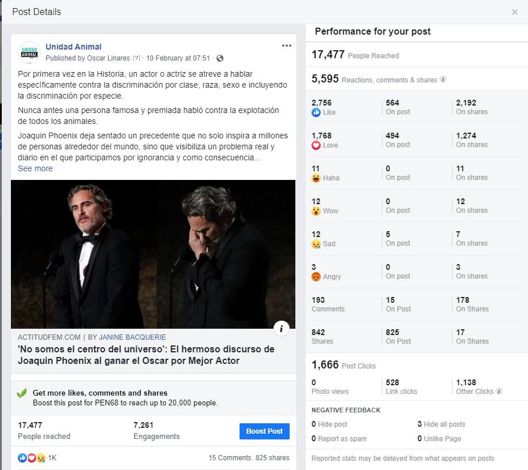Click the 7,261 Engagements stat

157,431
